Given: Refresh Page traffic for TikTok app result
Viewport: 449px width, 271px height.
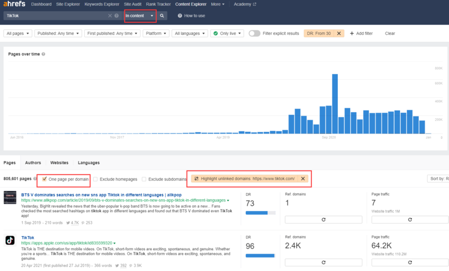Looking at the screenshot, I should [410, 263].
